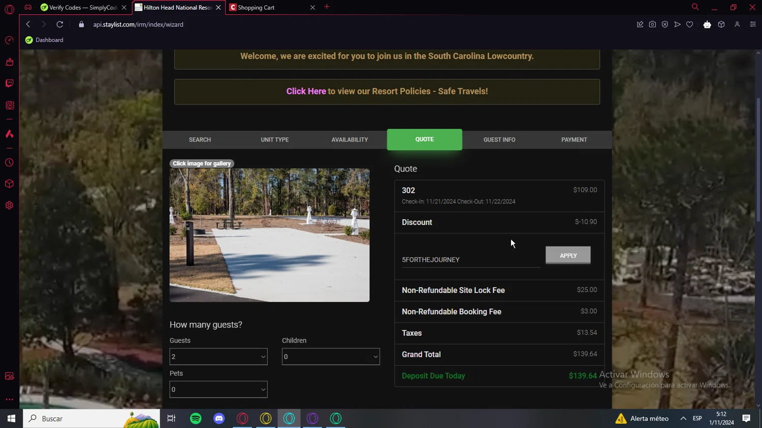Go to GUEST INFO wizard step
Image resolution: width=762 pixels, height=428 pixels.
(x=499, y=139)
